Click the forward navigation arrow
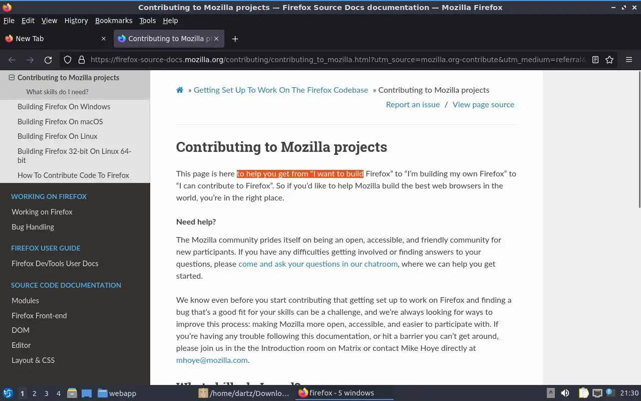Screen dimensions: 641x401 pos(30,60)
